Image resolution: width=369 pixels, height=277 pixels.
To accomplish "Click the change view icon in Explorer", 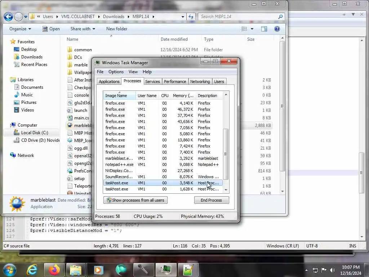I will tap(244, 29).
